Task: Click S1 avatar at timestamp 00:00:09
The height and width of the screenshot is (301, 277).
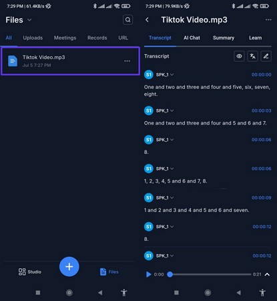Action: (149, 197)
